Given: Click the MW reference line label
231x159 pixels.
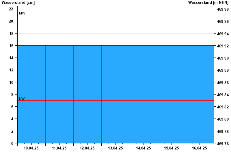Looking at the screenshot, I should tap(22, 13).
